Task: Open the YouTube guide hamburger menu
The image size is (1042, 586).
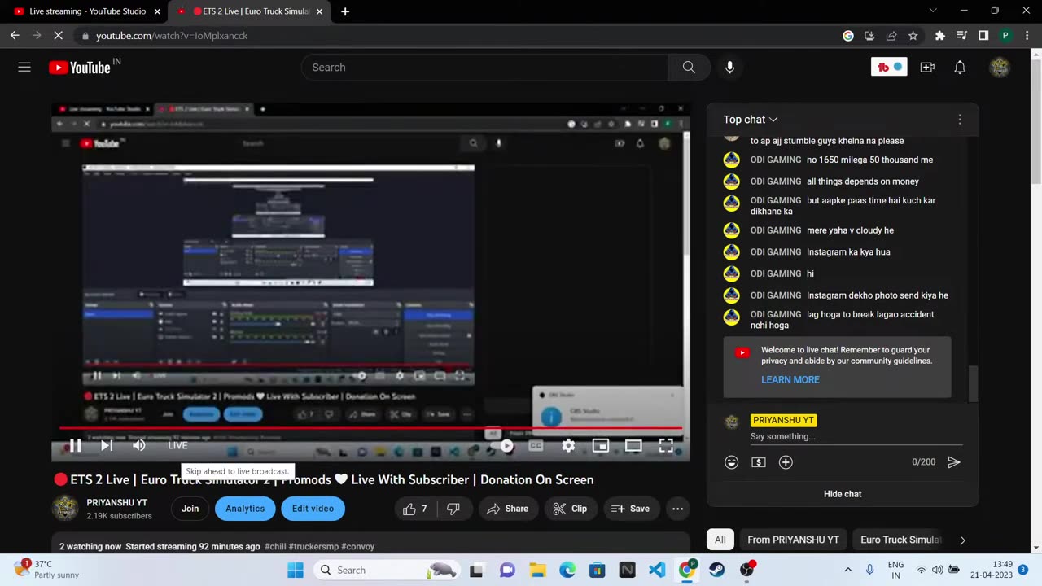Action: pos(24,68)
